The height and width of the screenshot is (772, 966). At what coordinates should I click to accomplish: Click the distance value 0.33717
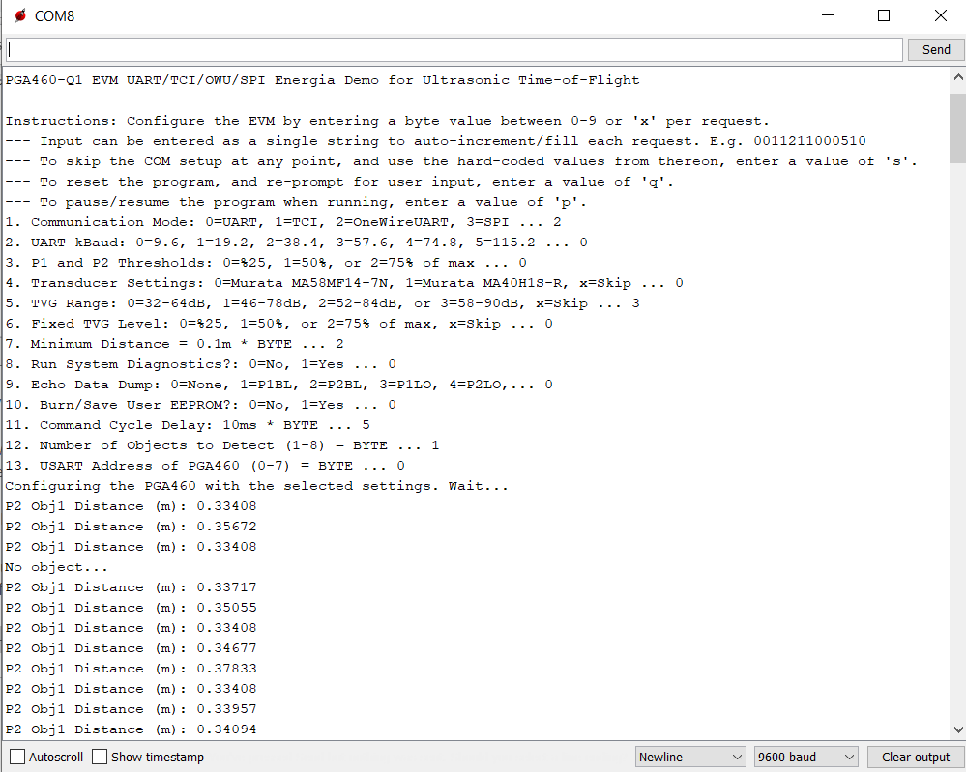tap(226, 587)
